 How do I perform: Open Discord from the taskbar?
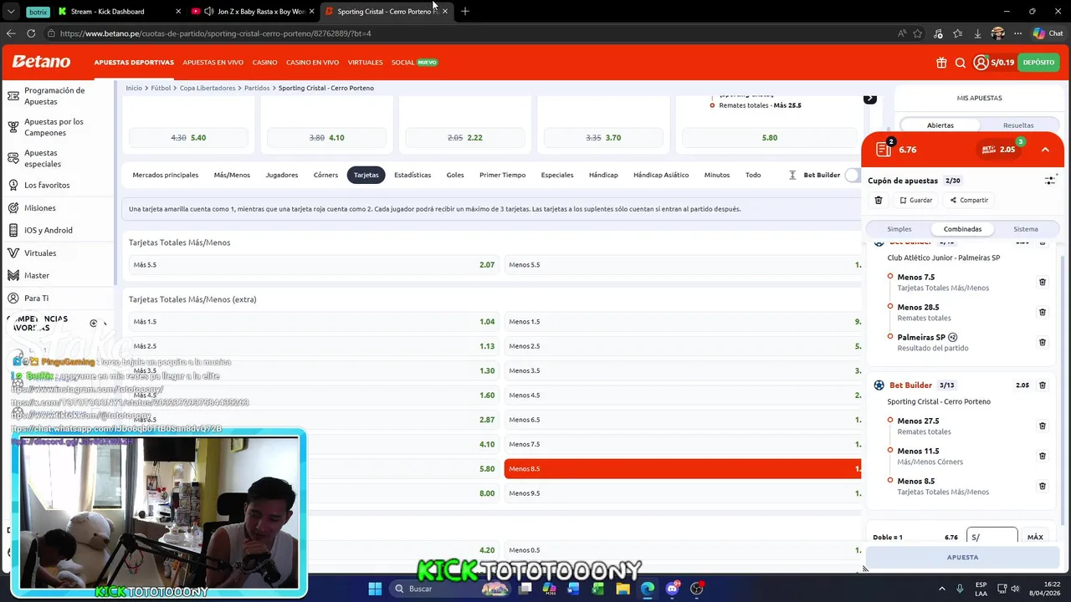[x=672, y=589]
